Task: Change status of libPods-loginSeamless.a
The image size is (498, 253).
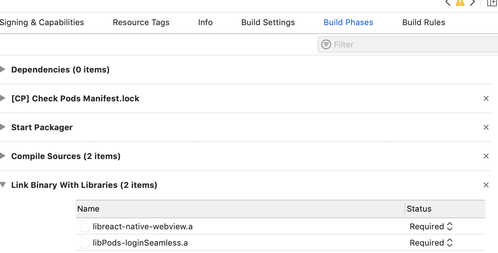Action: pyautogui.click(x=431, y=243)
